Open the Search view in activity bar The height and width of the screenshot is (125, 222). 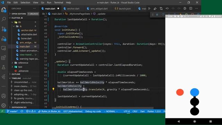click(x=3, y=19)
